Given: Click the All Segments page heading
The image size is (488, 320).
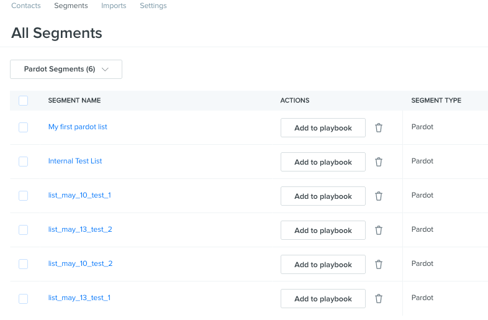Looking at the screenshot, I should click(x=56, y=33).
